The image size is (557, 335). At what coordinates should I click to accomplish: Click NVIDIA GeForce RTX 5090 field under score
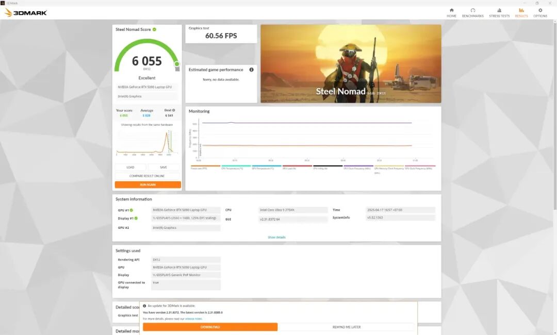pyautogui.click(x=146, y=87)
